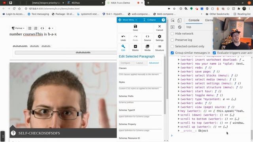Open Other bookmarks folder

pyautogui.click(x=217, y=14)
